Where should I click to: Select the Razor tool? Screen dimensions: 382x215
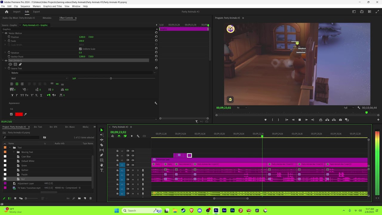click(x=101, y=145)
